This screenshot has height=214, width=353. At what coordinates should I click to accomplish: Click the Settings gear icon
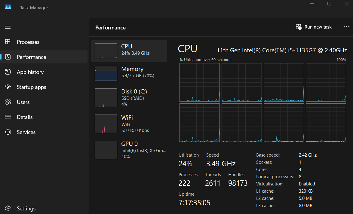[x=8, y=209]
